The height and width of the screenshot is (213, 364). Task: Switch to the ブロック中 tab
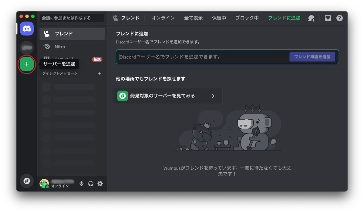coord(247,18)
